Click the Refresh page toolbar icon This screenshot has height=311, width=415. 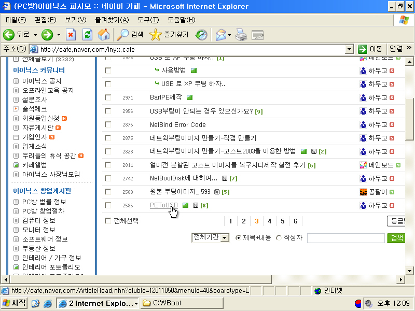click(88, 35)
